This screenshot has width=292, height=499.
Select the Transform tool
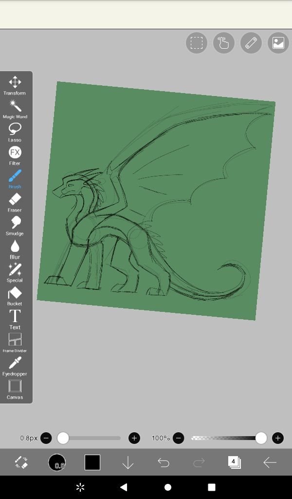point(15,85)
